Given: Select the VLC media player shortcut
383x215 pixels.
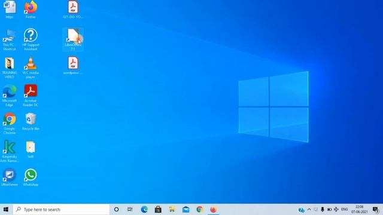Looking at the screenshot, I should pos(31,67).
